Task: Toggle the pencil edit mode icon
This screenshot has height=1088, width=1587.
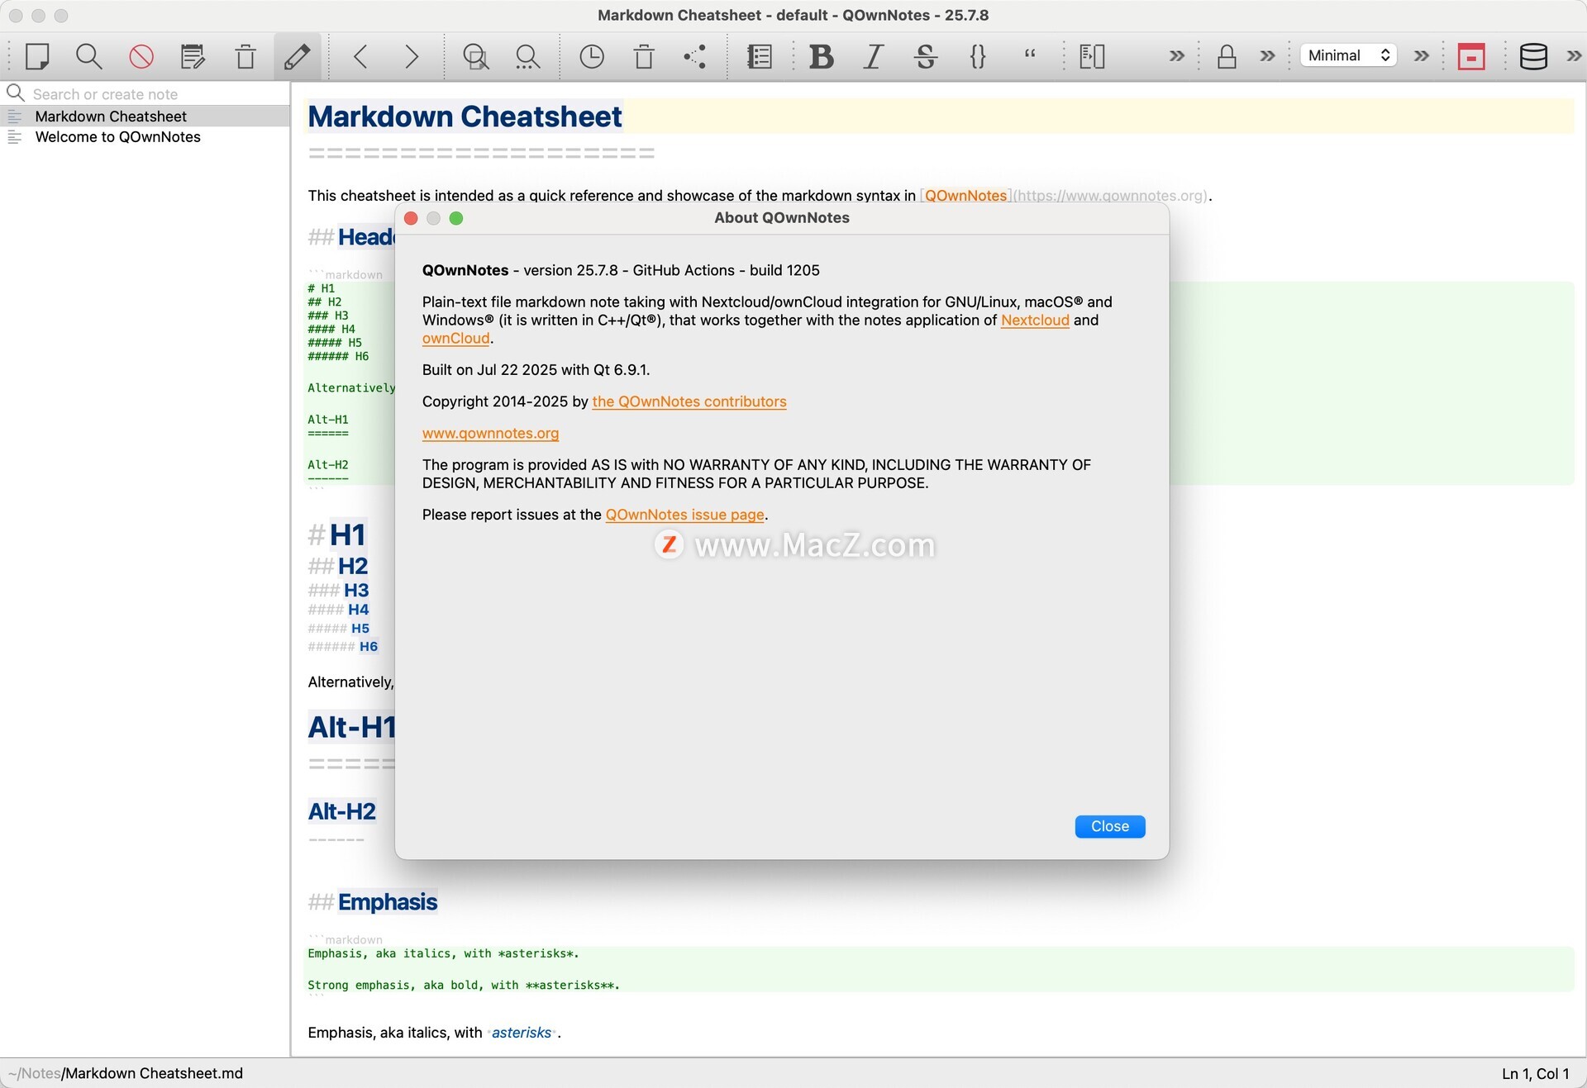Action: coord(298,56)
